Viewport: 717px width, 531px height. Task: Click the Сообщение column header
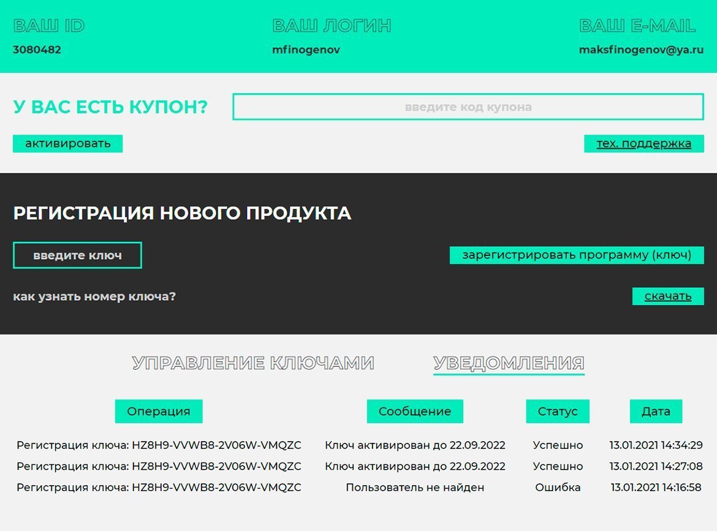pos(415,412)
